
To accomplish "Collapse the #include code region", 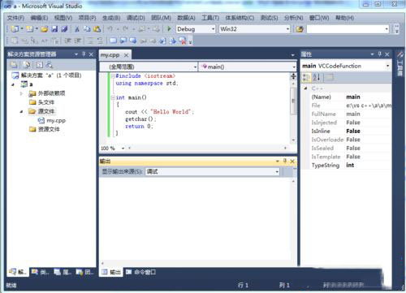I will tap(113, 76).
